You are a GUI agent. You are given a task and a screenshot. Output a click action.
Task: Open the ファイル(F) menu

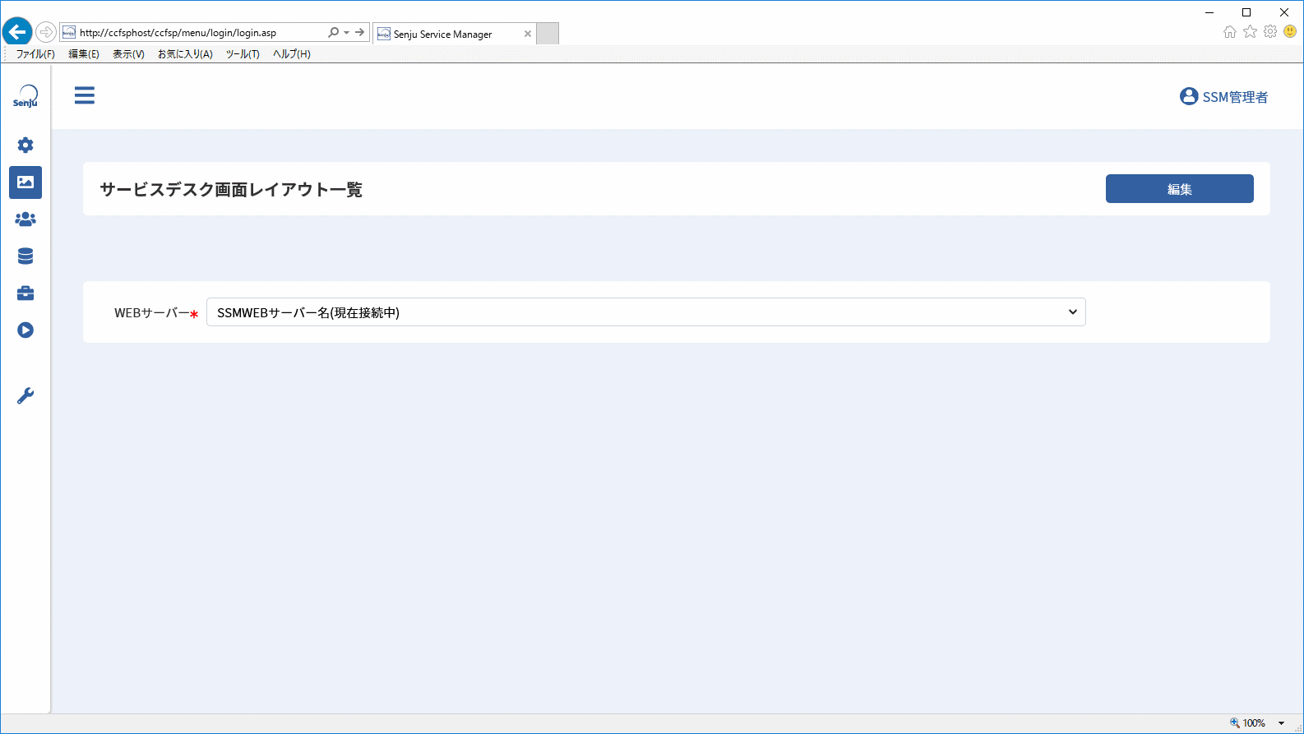click(x=35, y=54)
